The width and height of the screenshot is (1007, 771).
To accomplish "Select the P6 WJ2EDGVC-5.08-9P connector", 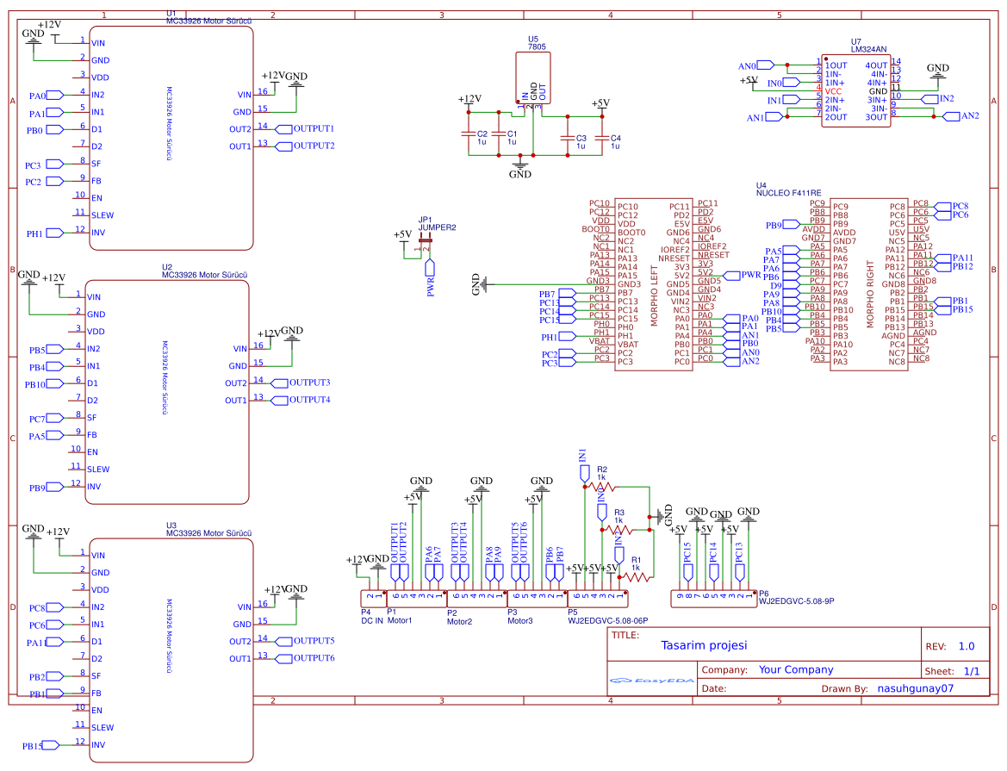I will click(712, 597).
